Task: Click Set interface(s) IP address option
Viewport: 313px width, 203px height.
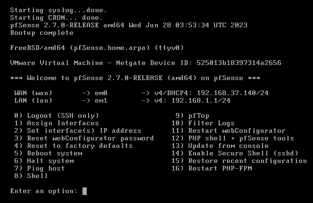Action: click(84, 130)
